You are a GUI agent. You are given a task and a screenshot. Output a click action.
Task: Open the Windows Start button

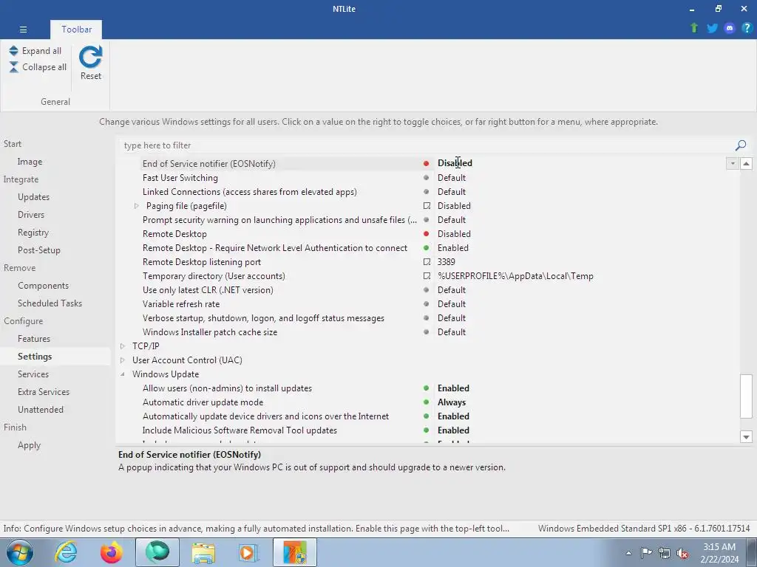pos(19,552)
